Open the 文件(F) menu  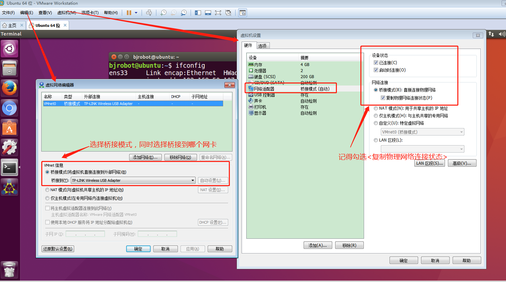pos(8,13)
